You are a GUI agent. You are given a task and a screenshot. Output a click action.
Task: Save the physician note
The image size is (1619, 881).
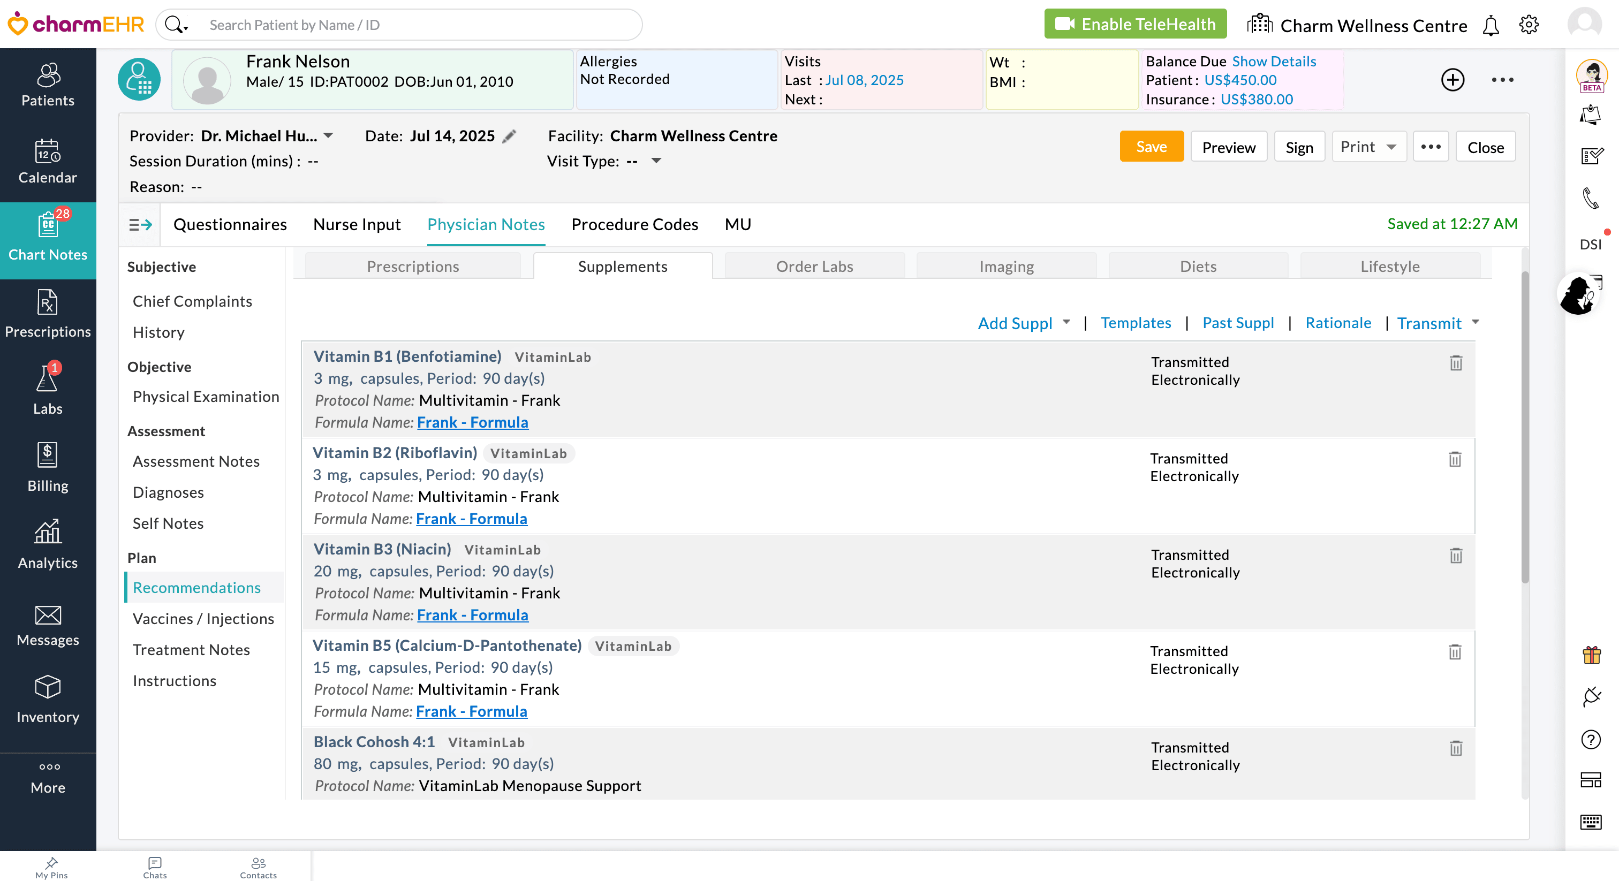[x=1152, y=146]
